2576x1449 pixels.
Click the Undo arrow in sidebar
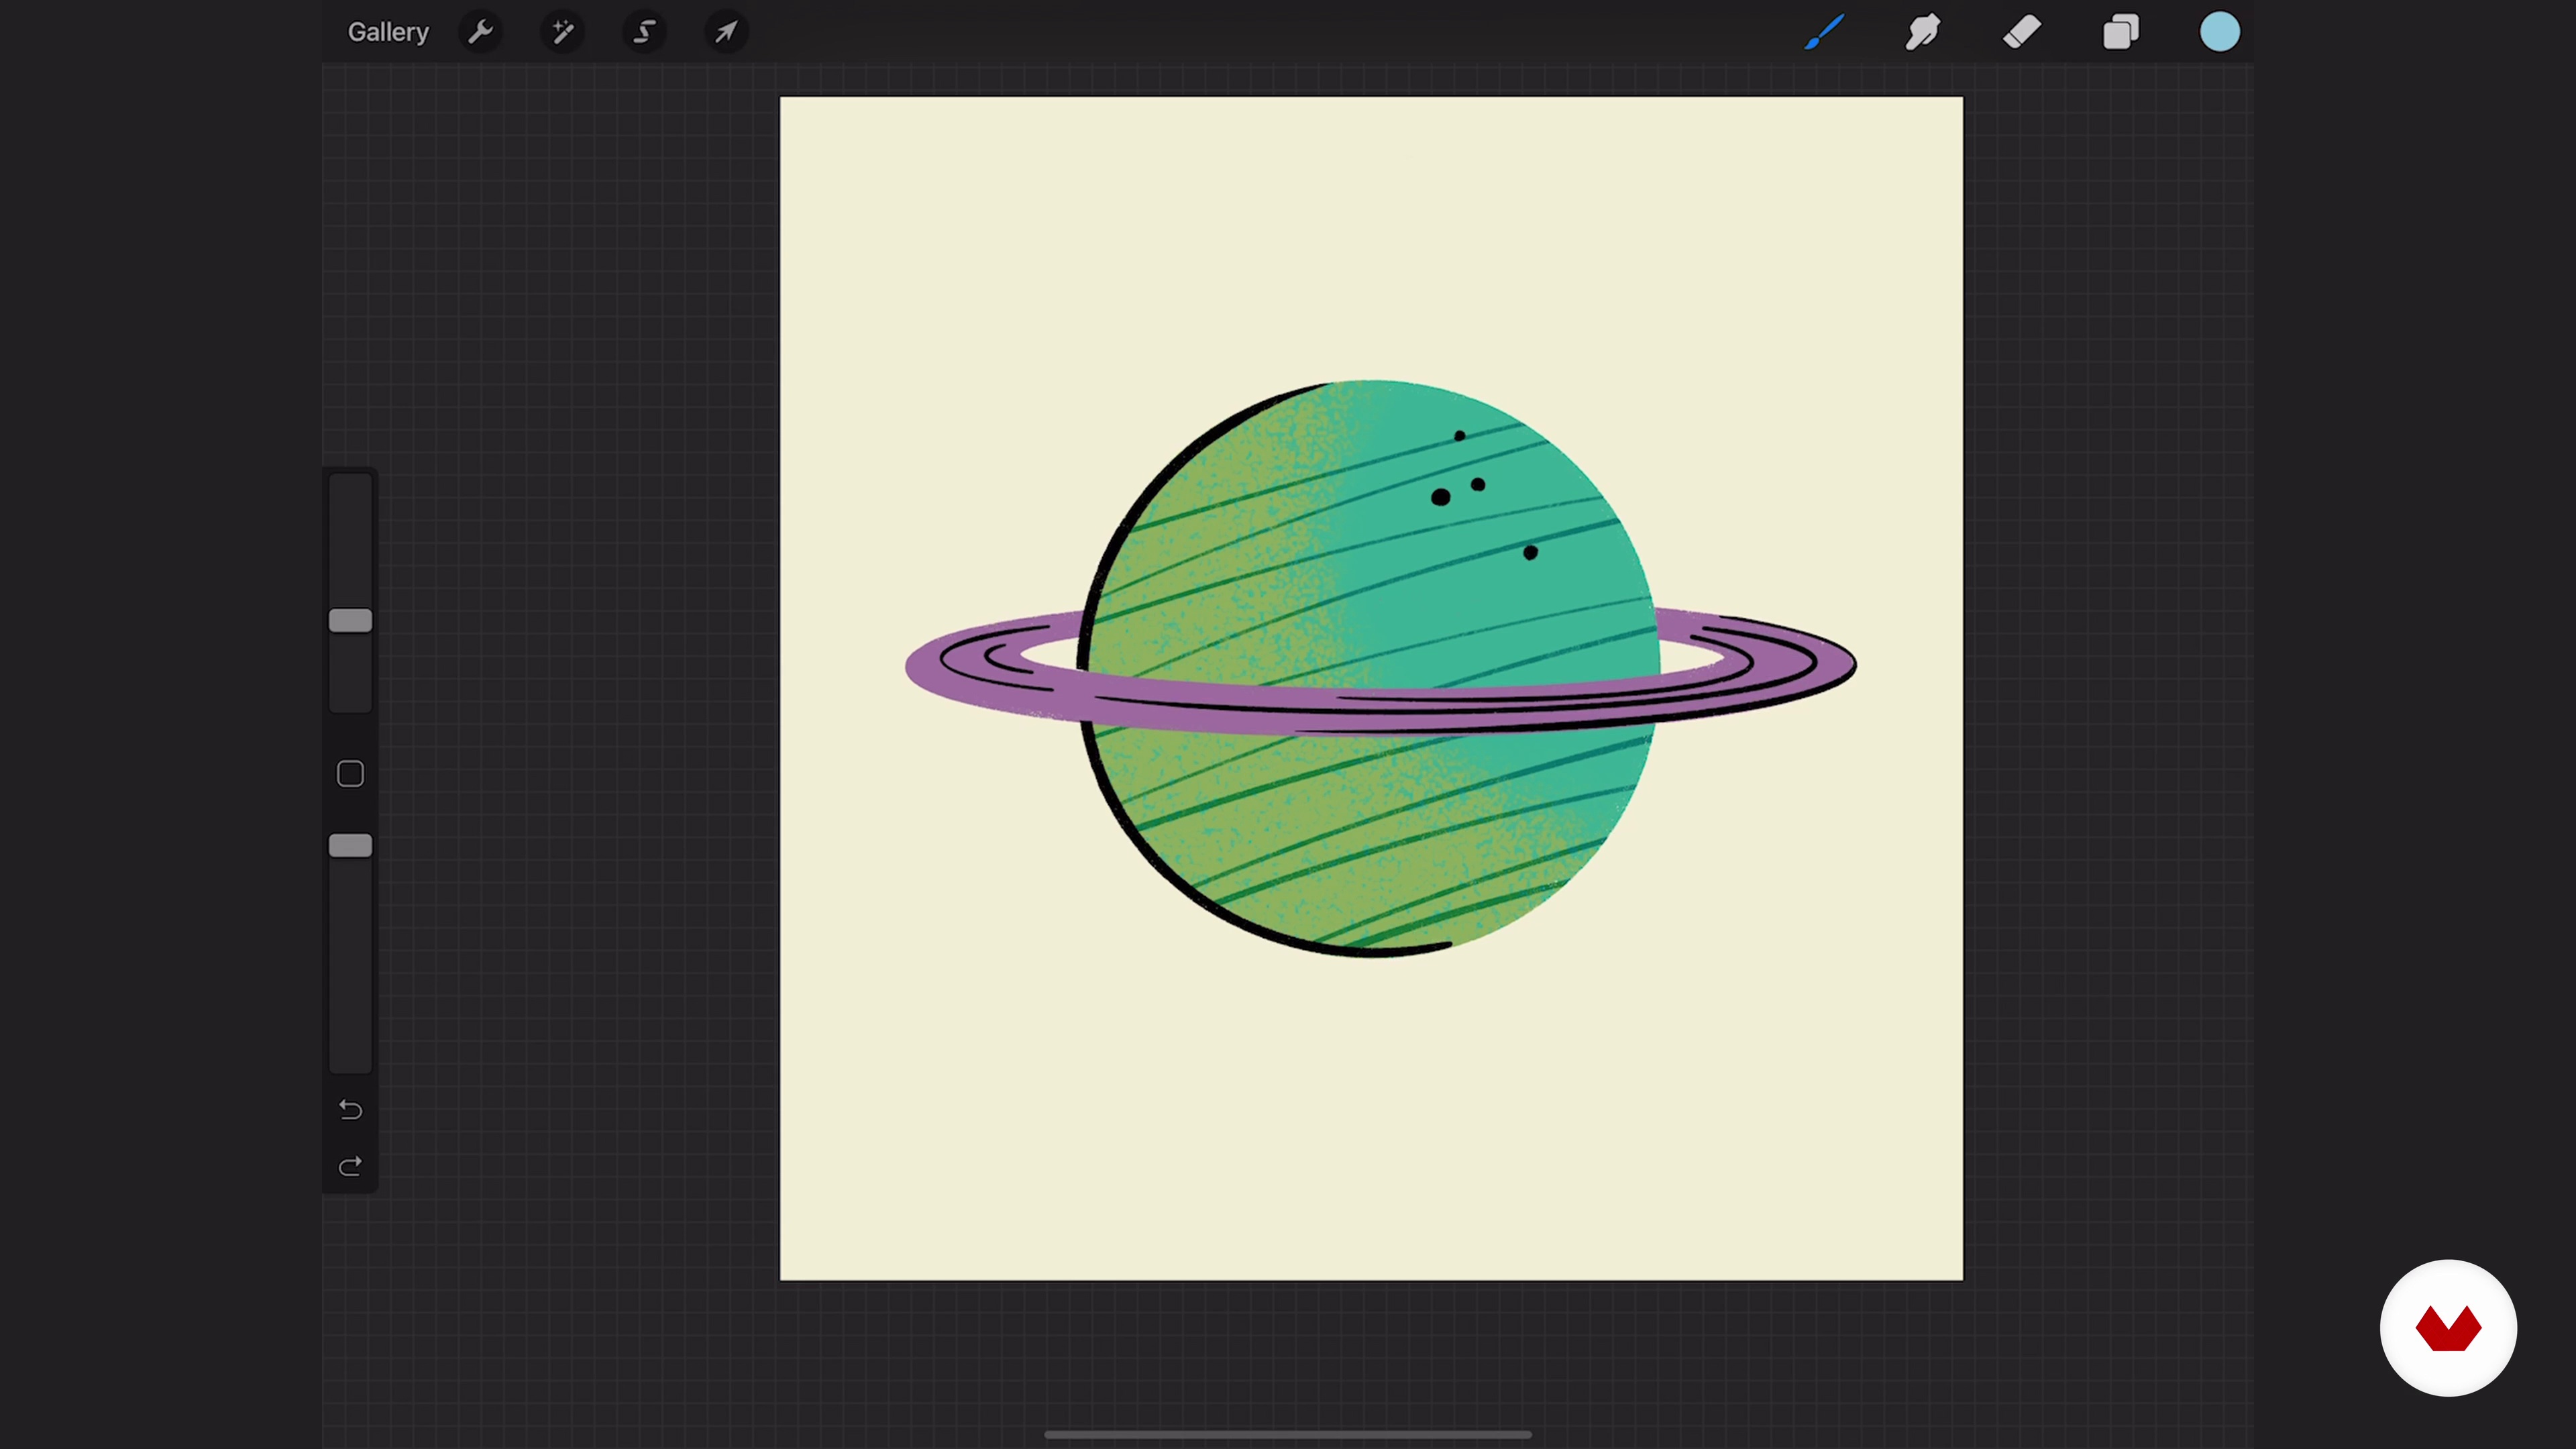(x=350, y=1110)
